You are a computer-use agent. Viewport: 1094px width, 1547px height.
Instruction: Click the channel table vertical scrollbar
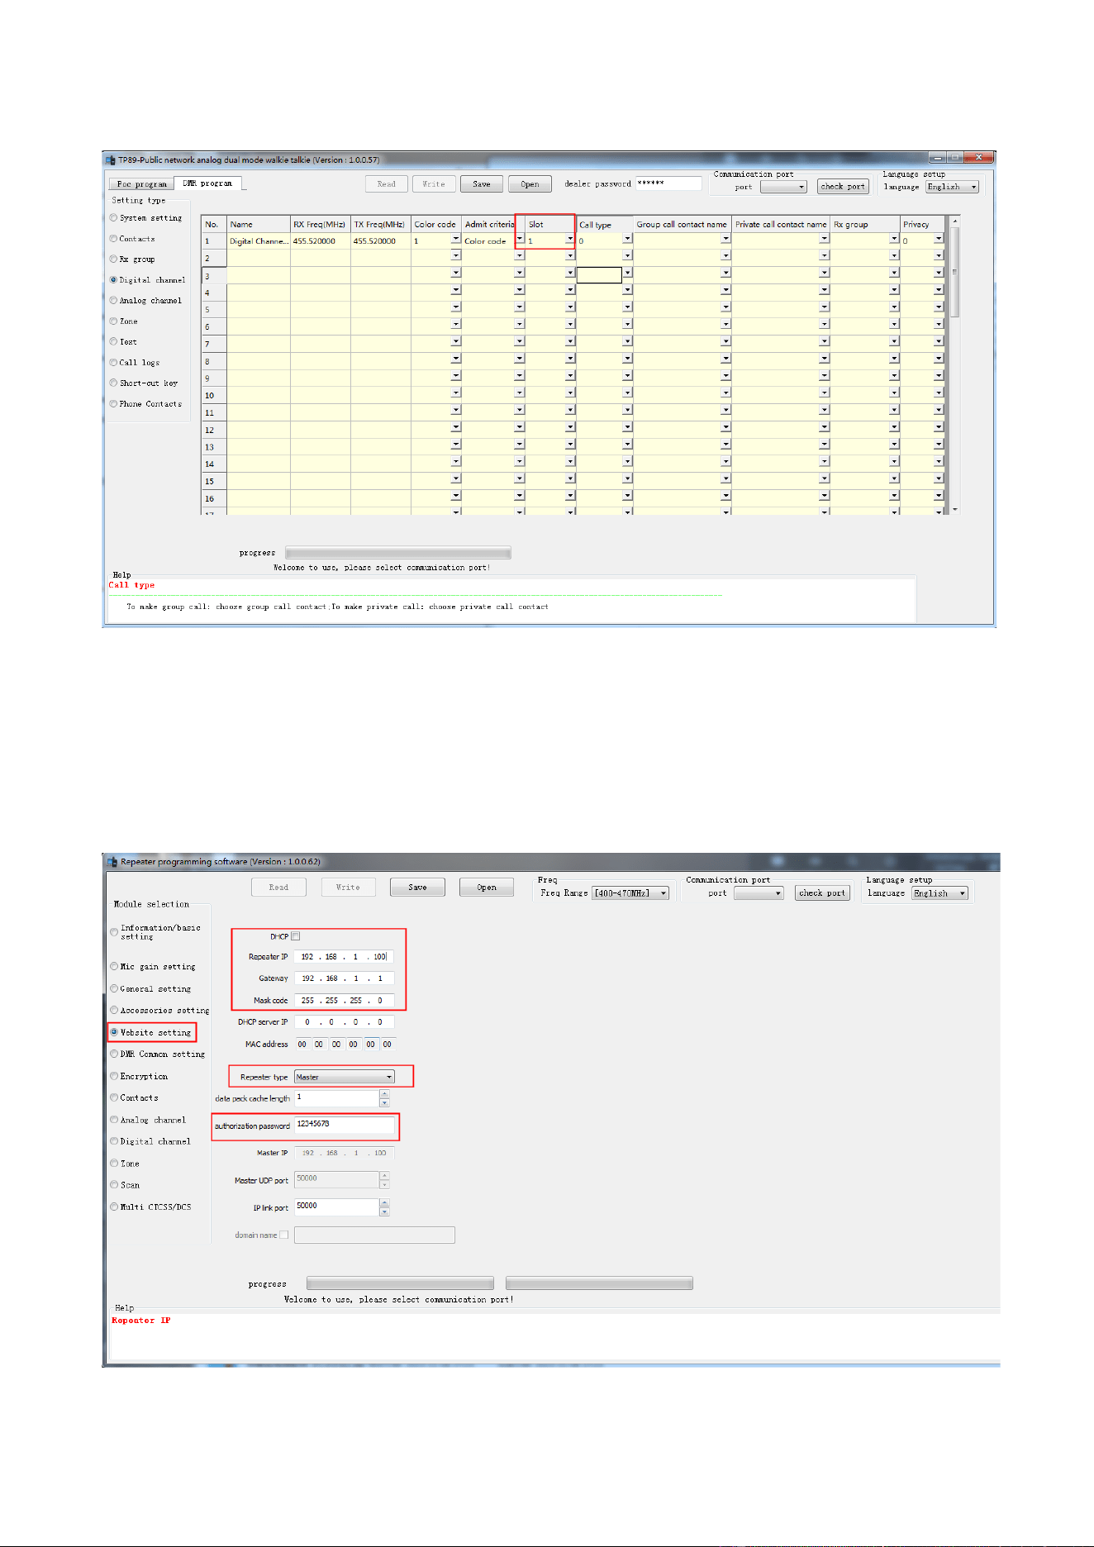tap(954, 364)
